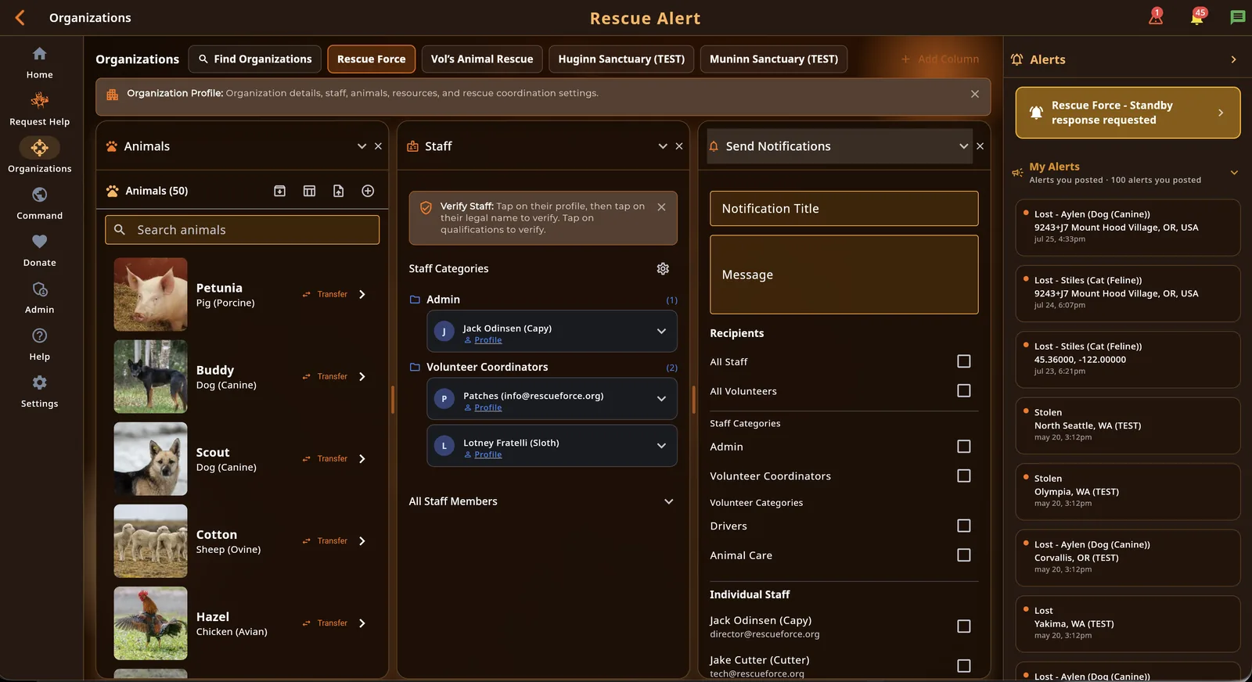Expand the Patches staff card
The height and width of the screenshot is (682, 1252).
661,399
